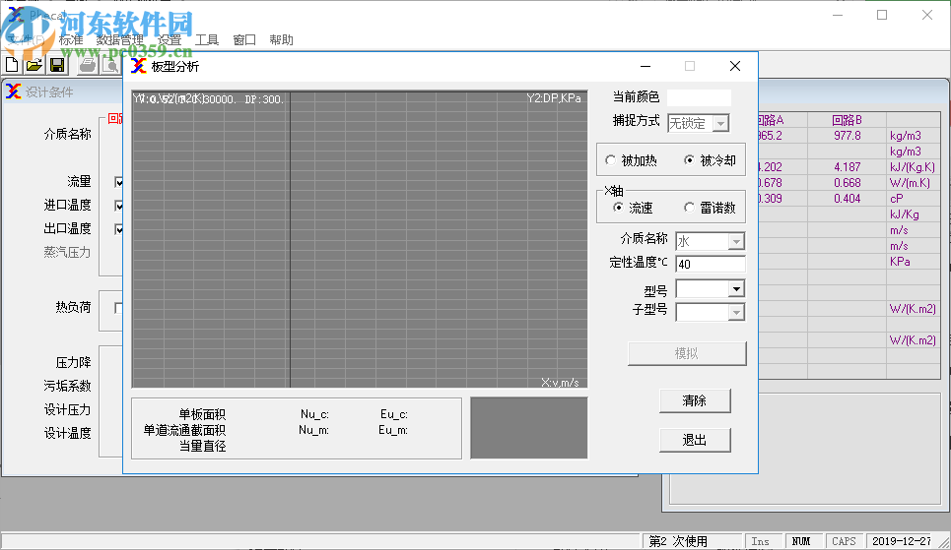Open the 帮助 menu
Image resolution: width=951 pixels, height=550 pixels.
[282, 40]
